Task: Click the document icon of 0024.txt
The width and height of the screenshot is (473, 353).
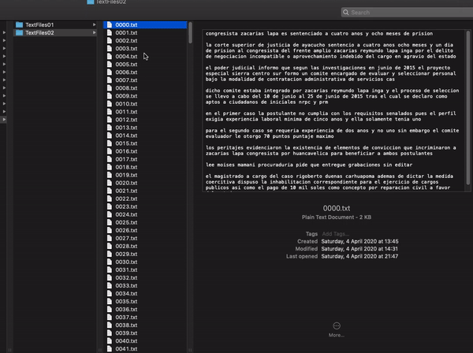Action: point(110,214)
